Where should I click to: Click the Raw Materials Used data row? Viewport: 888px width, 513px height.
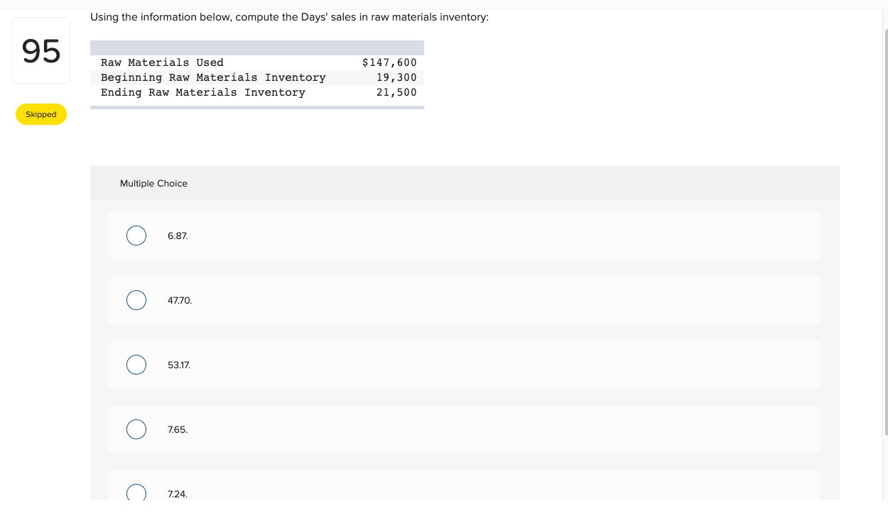[x=257, y=62]
